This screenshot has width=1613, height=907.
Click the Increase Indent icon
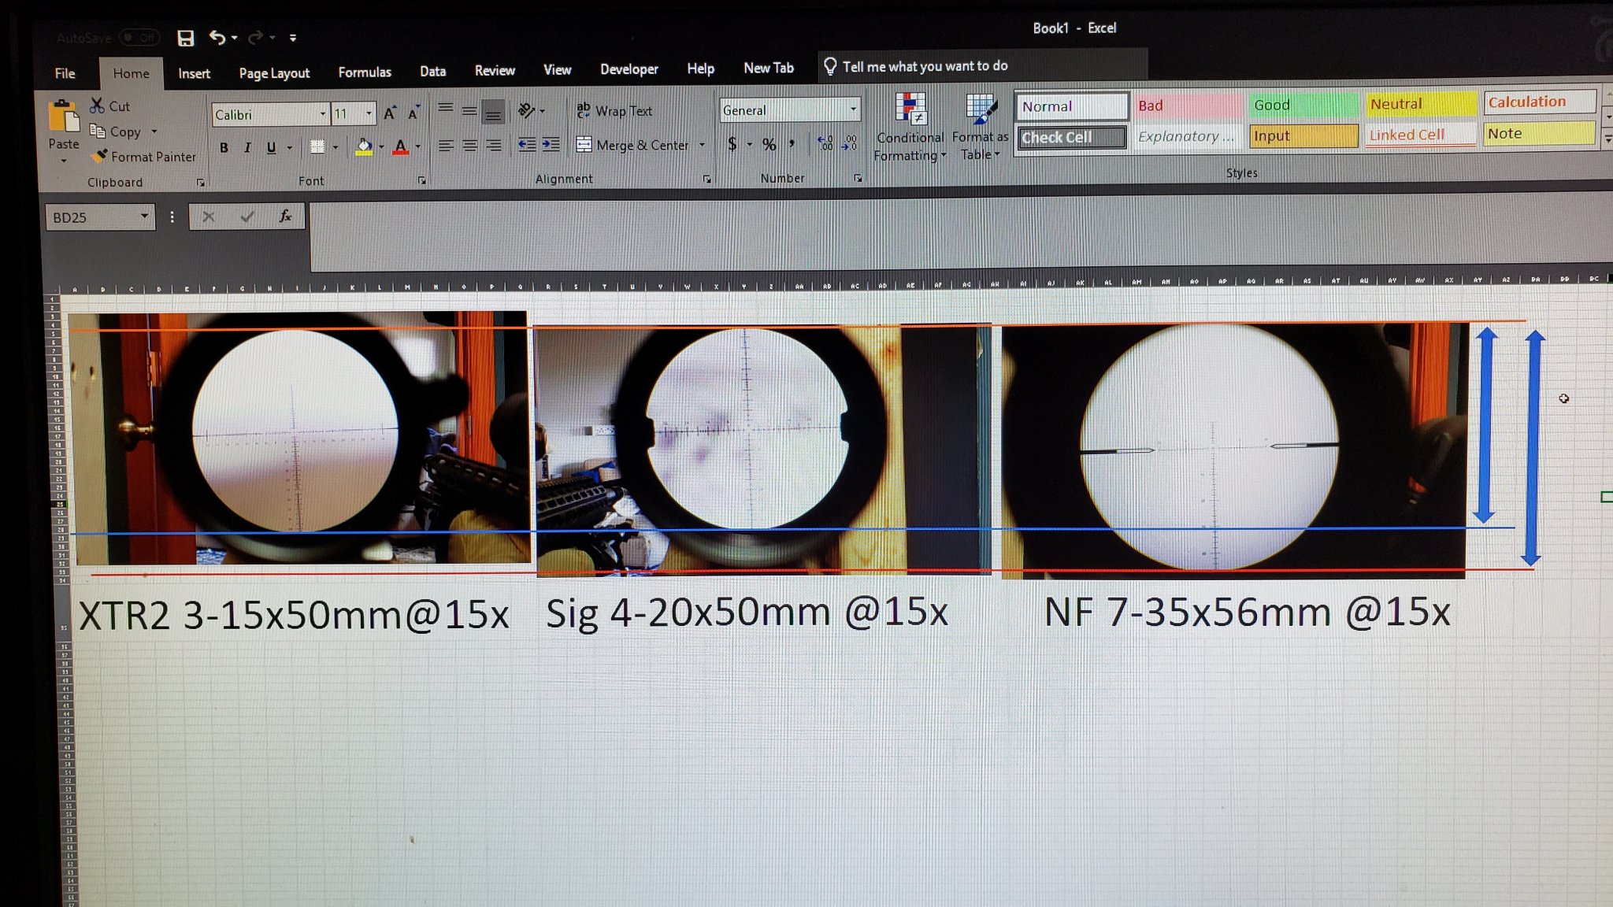click(x=551, y=145)
